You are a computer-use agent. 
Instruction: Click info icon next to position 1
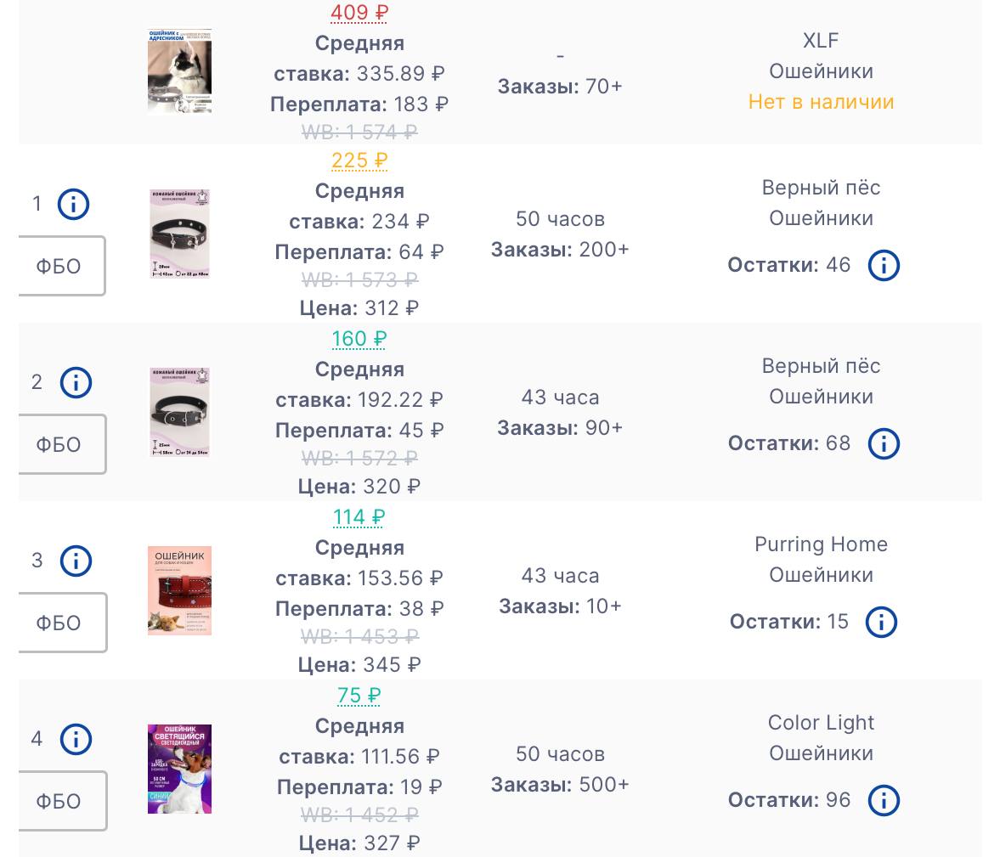(73, 205)
